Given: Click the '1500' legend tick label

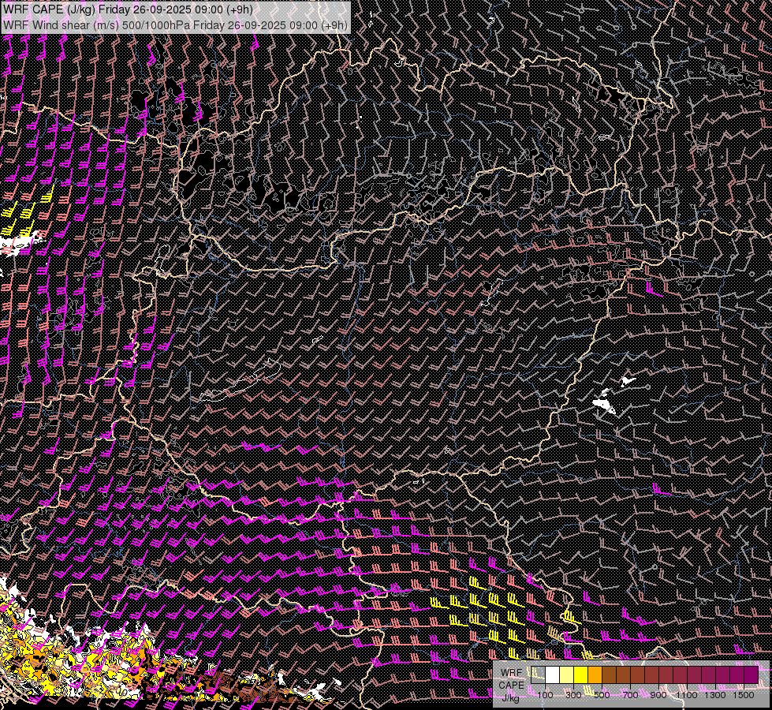Looking at the screenshot, I should [x=744, y=695].
